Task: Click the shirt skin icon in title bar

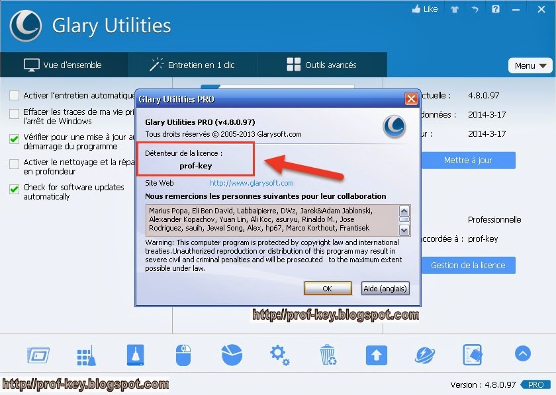Action: pyautogui.click(x=455, y=9)
